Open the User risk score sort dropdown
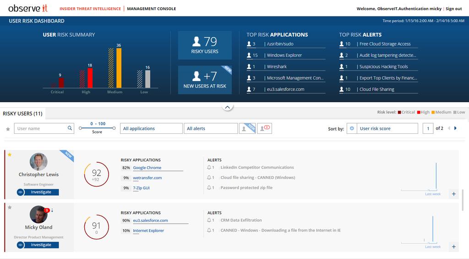The width and height of the screenshot is (469, 259). point(387,128)
